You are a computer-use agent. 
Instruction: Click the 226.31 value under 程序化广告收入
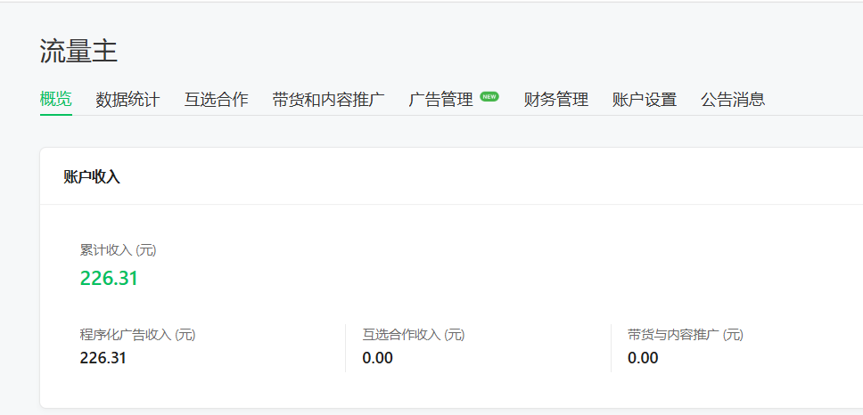[x=103, y=358]
